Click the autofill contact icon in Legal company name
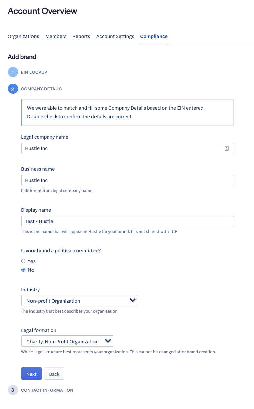Image resolution: width=254 pixels, height=409 pixels. pyautogui.click(x=227, y=148)
